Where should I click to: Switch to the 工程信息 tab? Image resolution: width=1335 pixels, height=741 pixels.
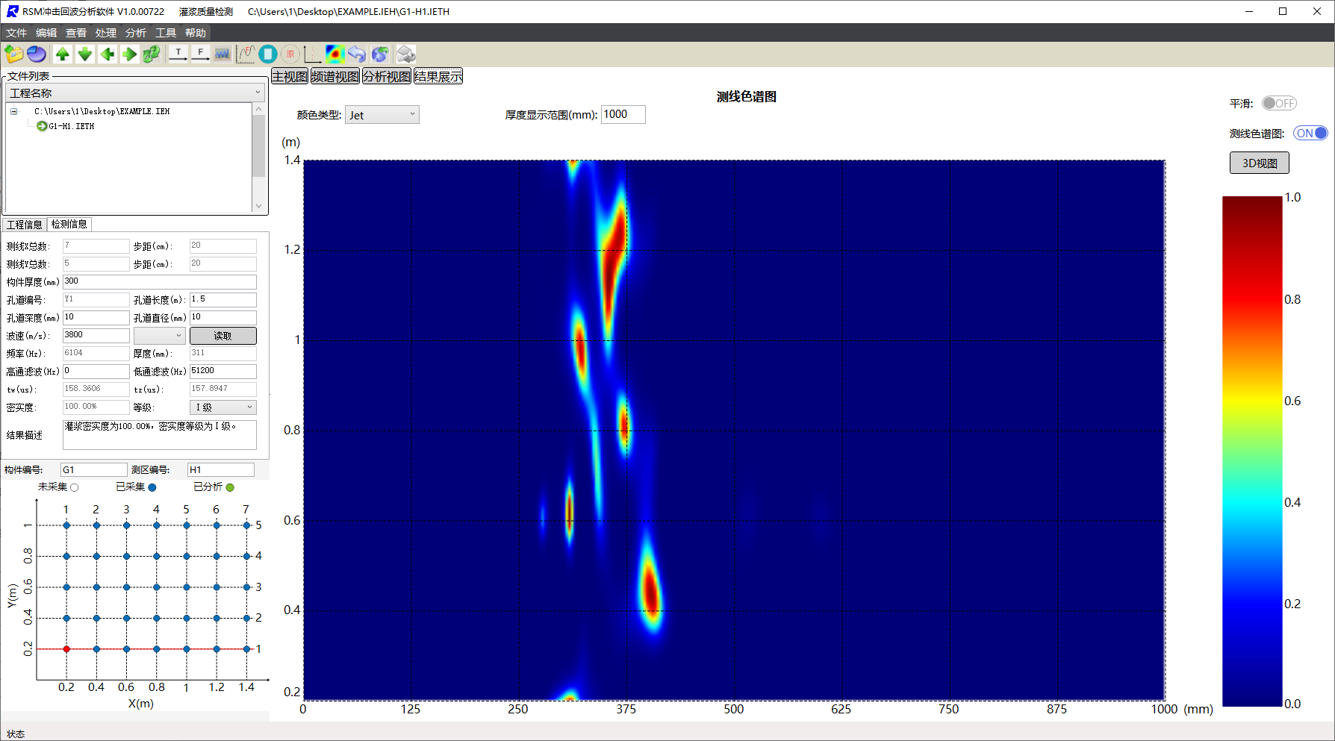click(x=25, y=225)
